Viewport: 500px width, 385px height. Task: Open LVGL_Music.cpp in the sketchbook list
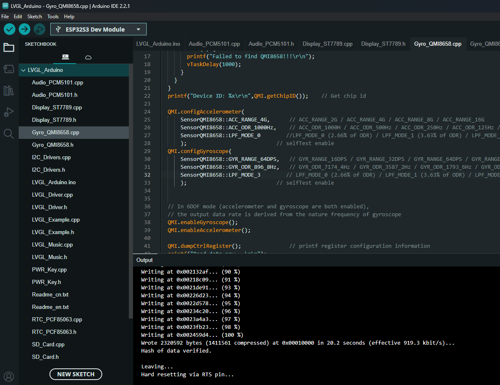click(52, 245)
